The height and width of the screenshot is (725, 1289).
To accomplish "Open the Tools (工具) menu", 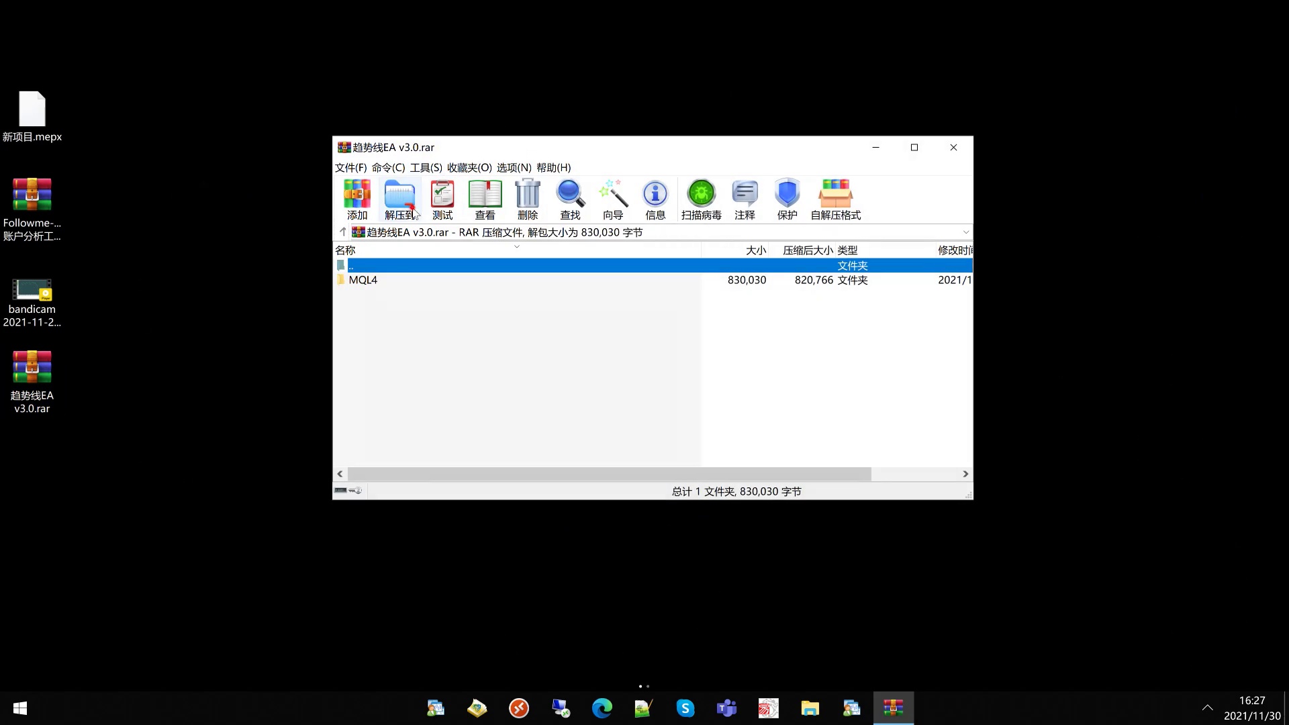I will 426,168.
